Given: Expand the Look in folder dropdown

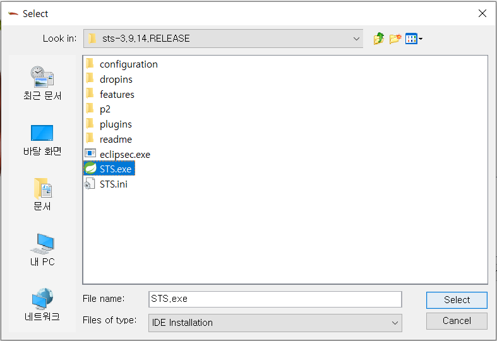Looking at the screenshot, I should tap(223, 39).
